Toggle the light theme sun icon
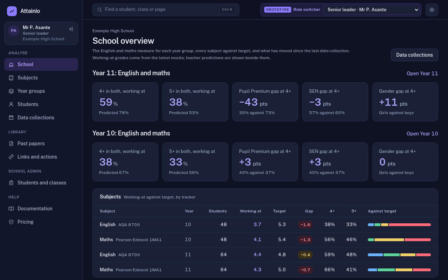The width and height of the screenshot is (448, 280). [x=432, y=10]
